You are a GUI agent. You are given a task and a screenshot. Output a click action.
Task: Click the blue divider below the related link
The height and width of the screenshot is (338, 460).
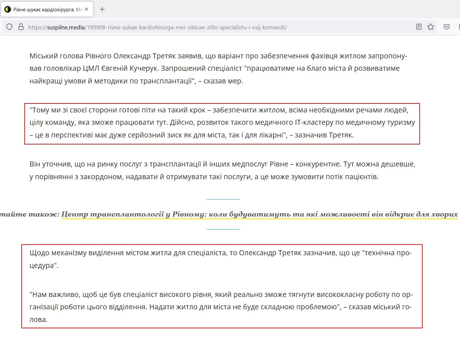coord(223,230)
